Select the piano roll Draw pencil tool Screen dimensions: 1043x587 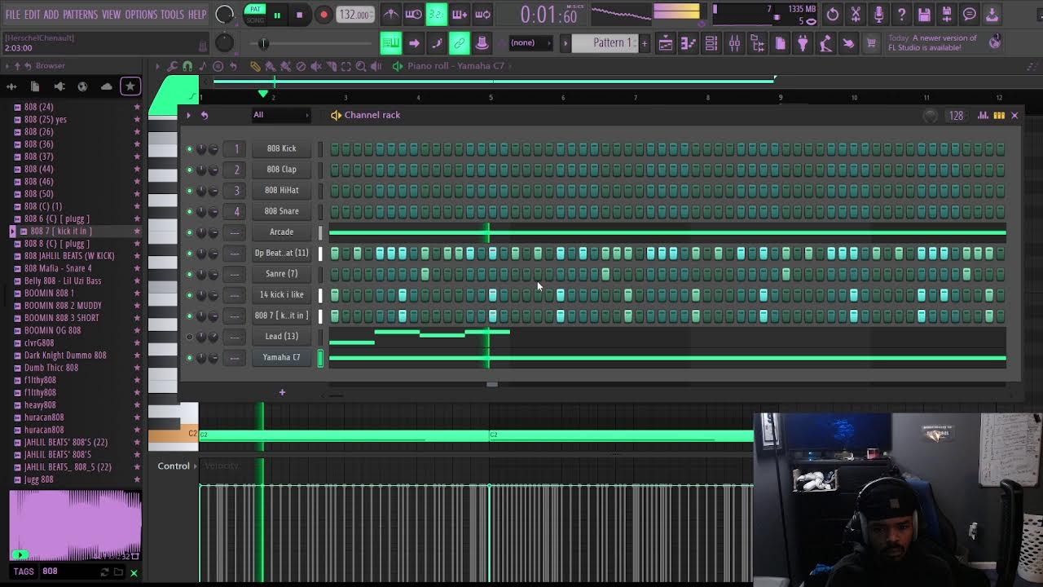pyautogui.click(x=255, y=66)
